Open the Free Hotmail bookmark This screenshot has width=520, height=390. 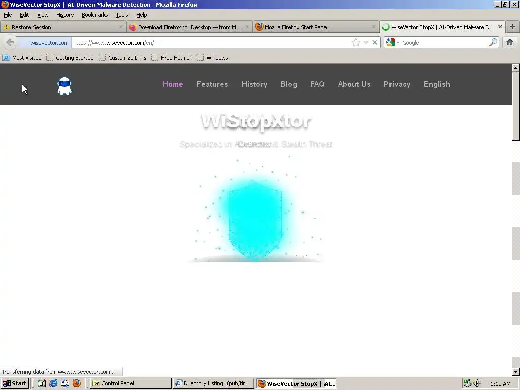[x=172, y=58]
